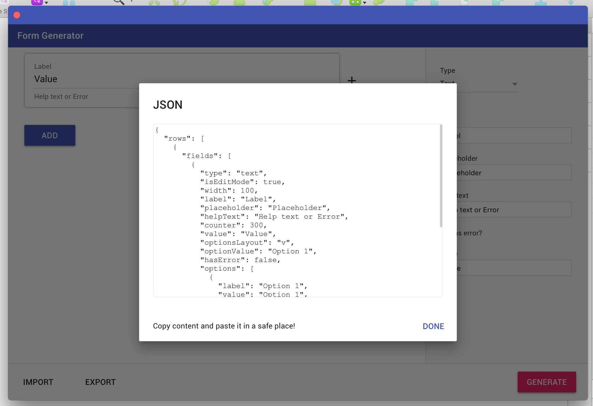Click the line "isEditMode": true
The height and width of the screenshot is (406, 593).
[x=243, y=182]
